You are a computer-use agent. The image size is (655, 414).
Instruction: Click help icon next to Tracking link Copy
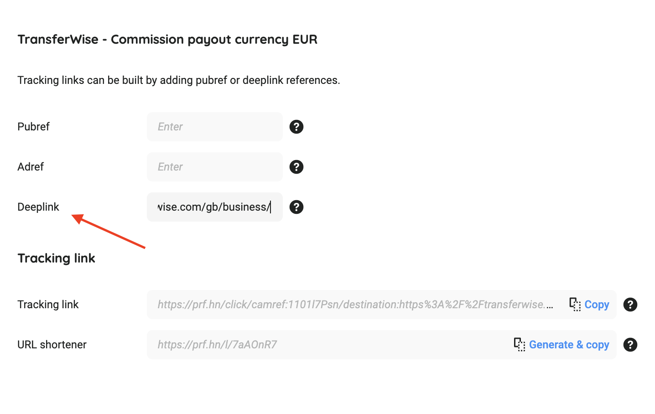coord(630,305)
